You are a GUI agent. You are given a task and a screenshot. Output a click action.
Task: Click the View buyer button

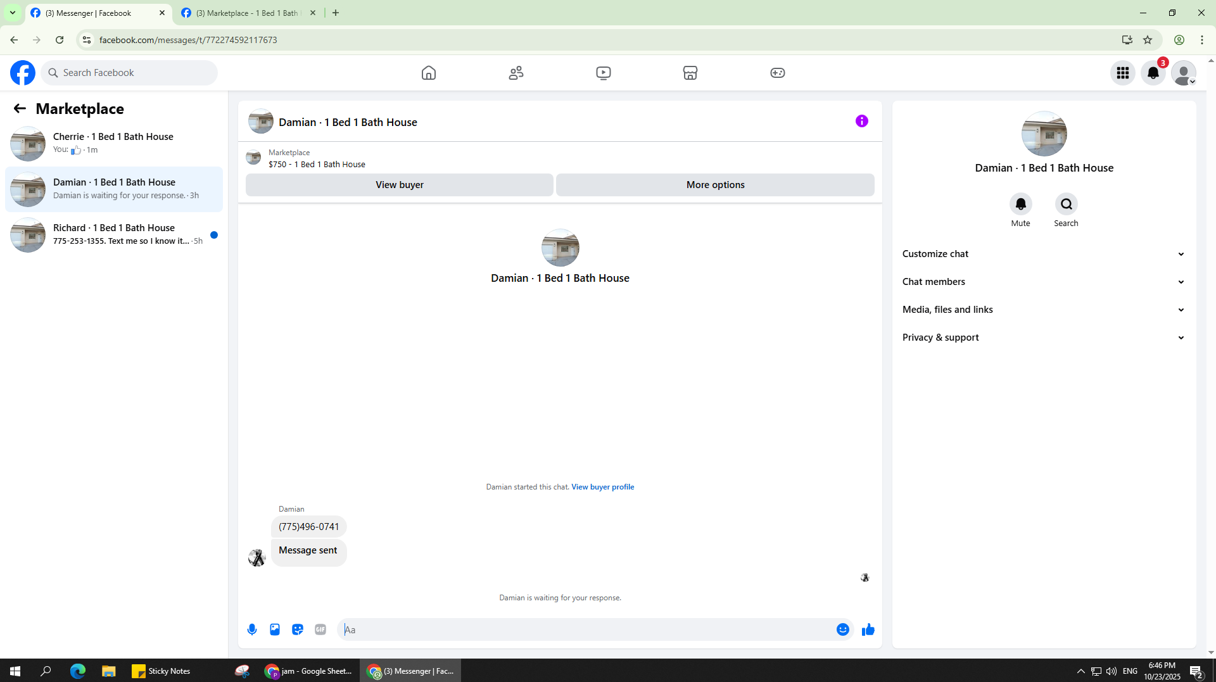[400, 185]
